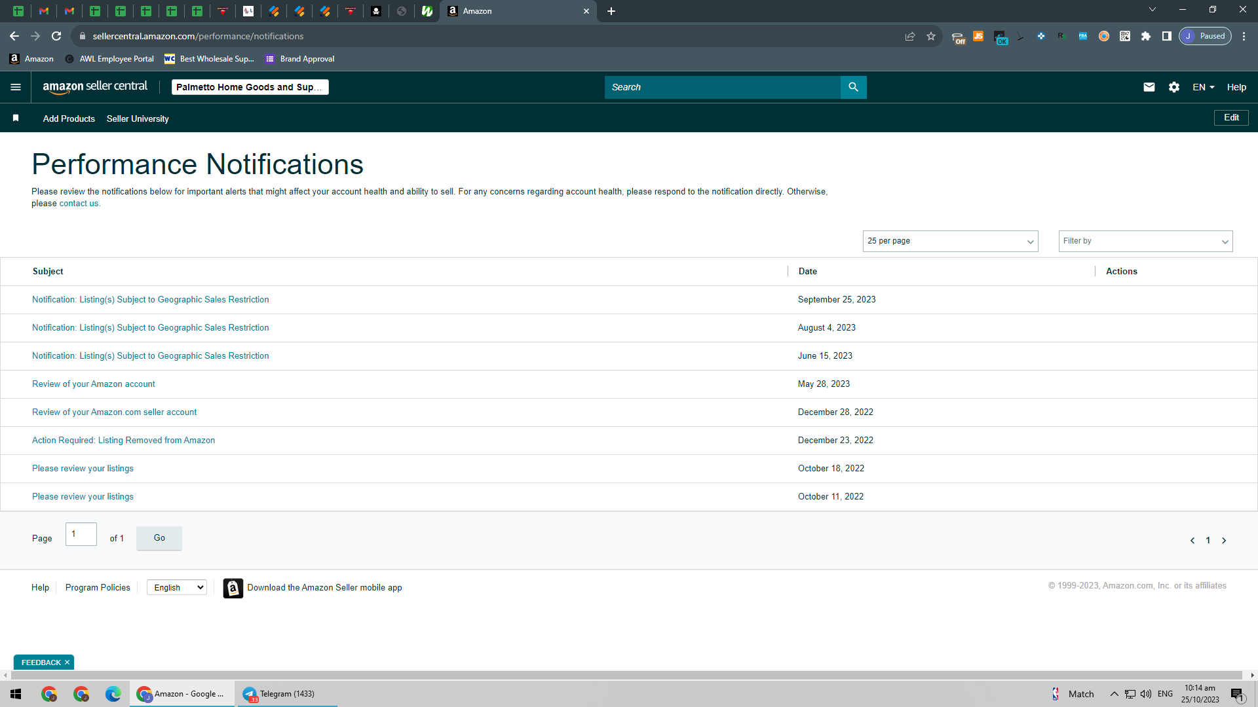Click the browser address bar URL
1258x707 pixels.
click(198, 36)
